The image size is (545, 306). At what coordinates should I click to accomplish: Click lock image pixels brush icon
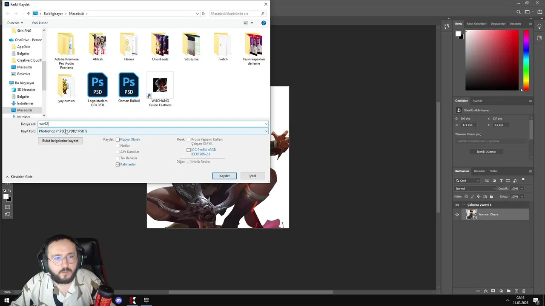click(472, 196)
